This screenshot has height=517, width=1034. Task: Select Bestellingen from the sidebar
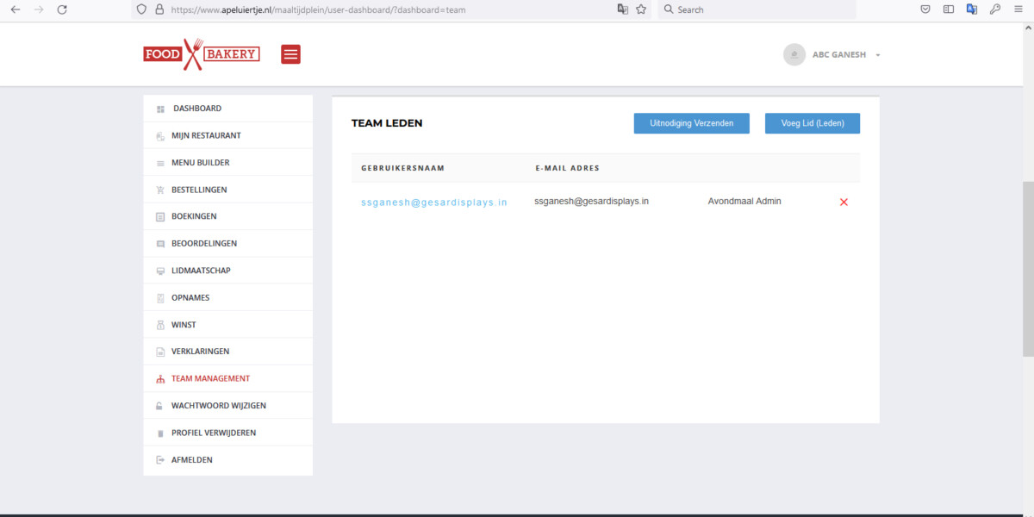pos(199,190)
